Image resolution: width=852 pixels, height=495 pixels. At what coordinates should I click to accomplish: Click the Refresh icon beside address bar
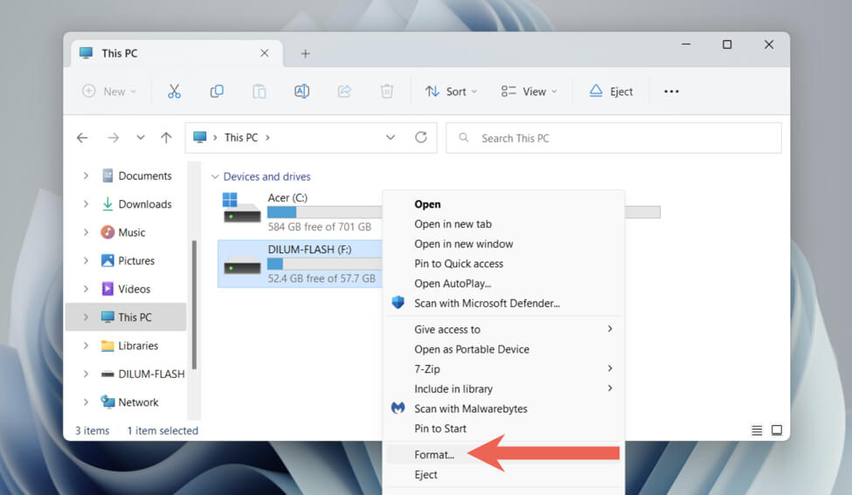coord(421,138)
